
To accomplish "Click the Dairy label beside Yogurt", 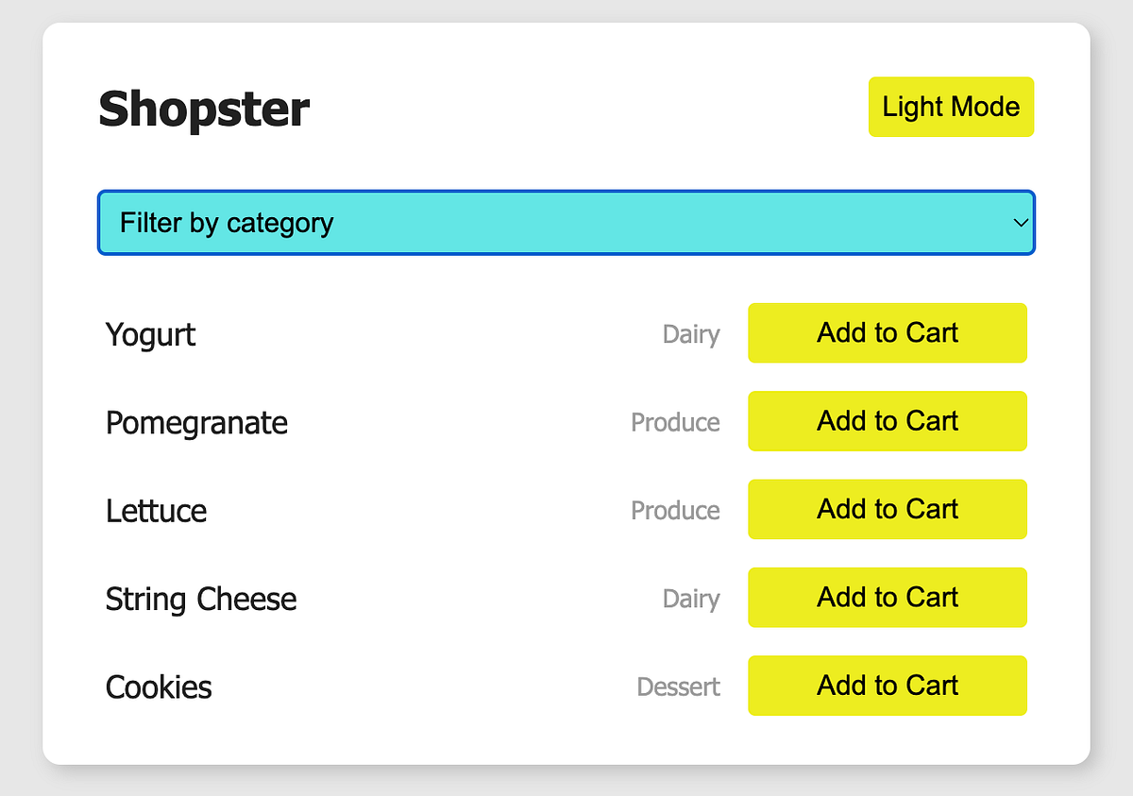I will point(691,334).
